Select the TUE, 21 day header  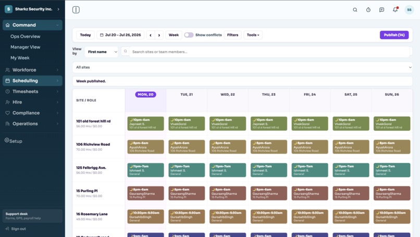(187, 94)
